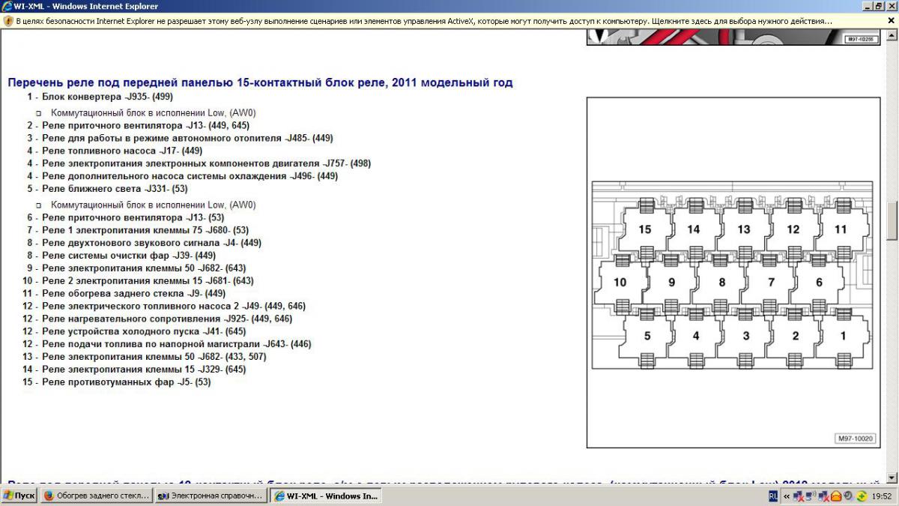Open the volume speaker tray icon
Image resolution: width=899 pixels, height=506 pixels.
coord(847,496)
